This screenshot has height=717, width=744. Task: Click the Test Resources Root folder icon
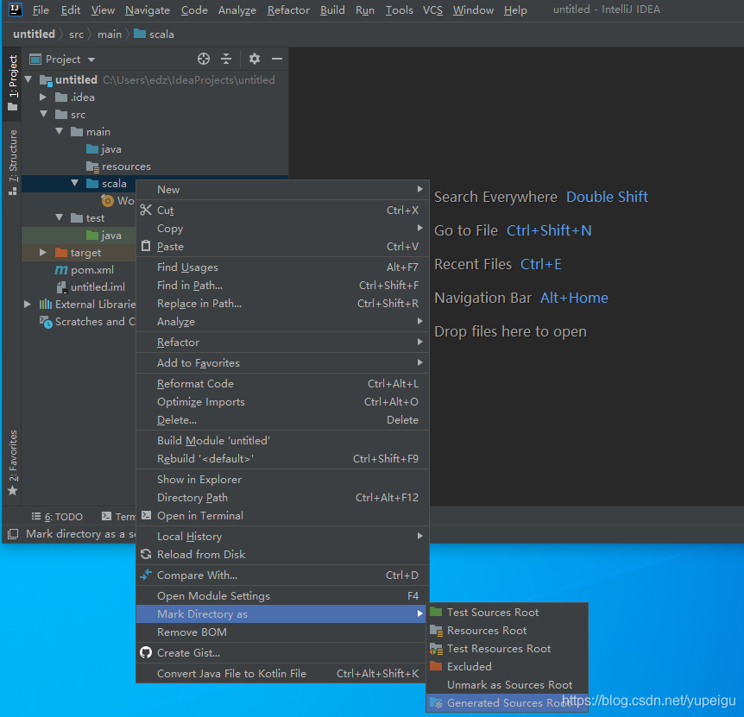(436, 648)
